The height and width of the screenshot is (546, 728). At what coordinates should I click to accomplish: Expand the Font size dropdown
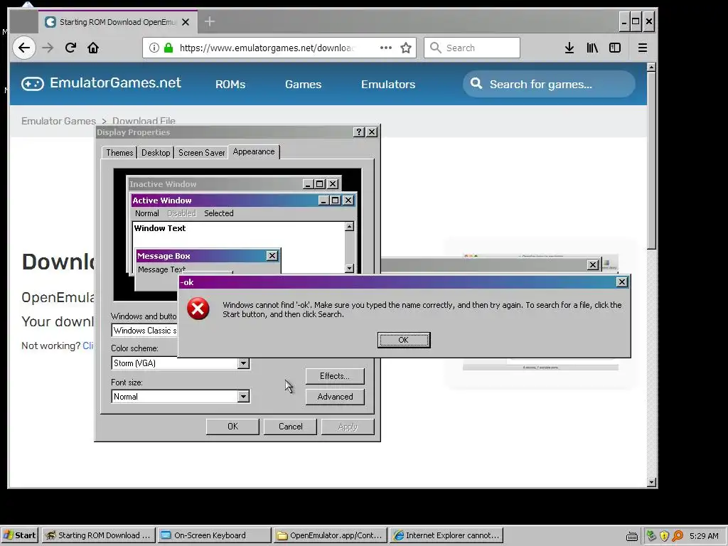coord(243,397)
